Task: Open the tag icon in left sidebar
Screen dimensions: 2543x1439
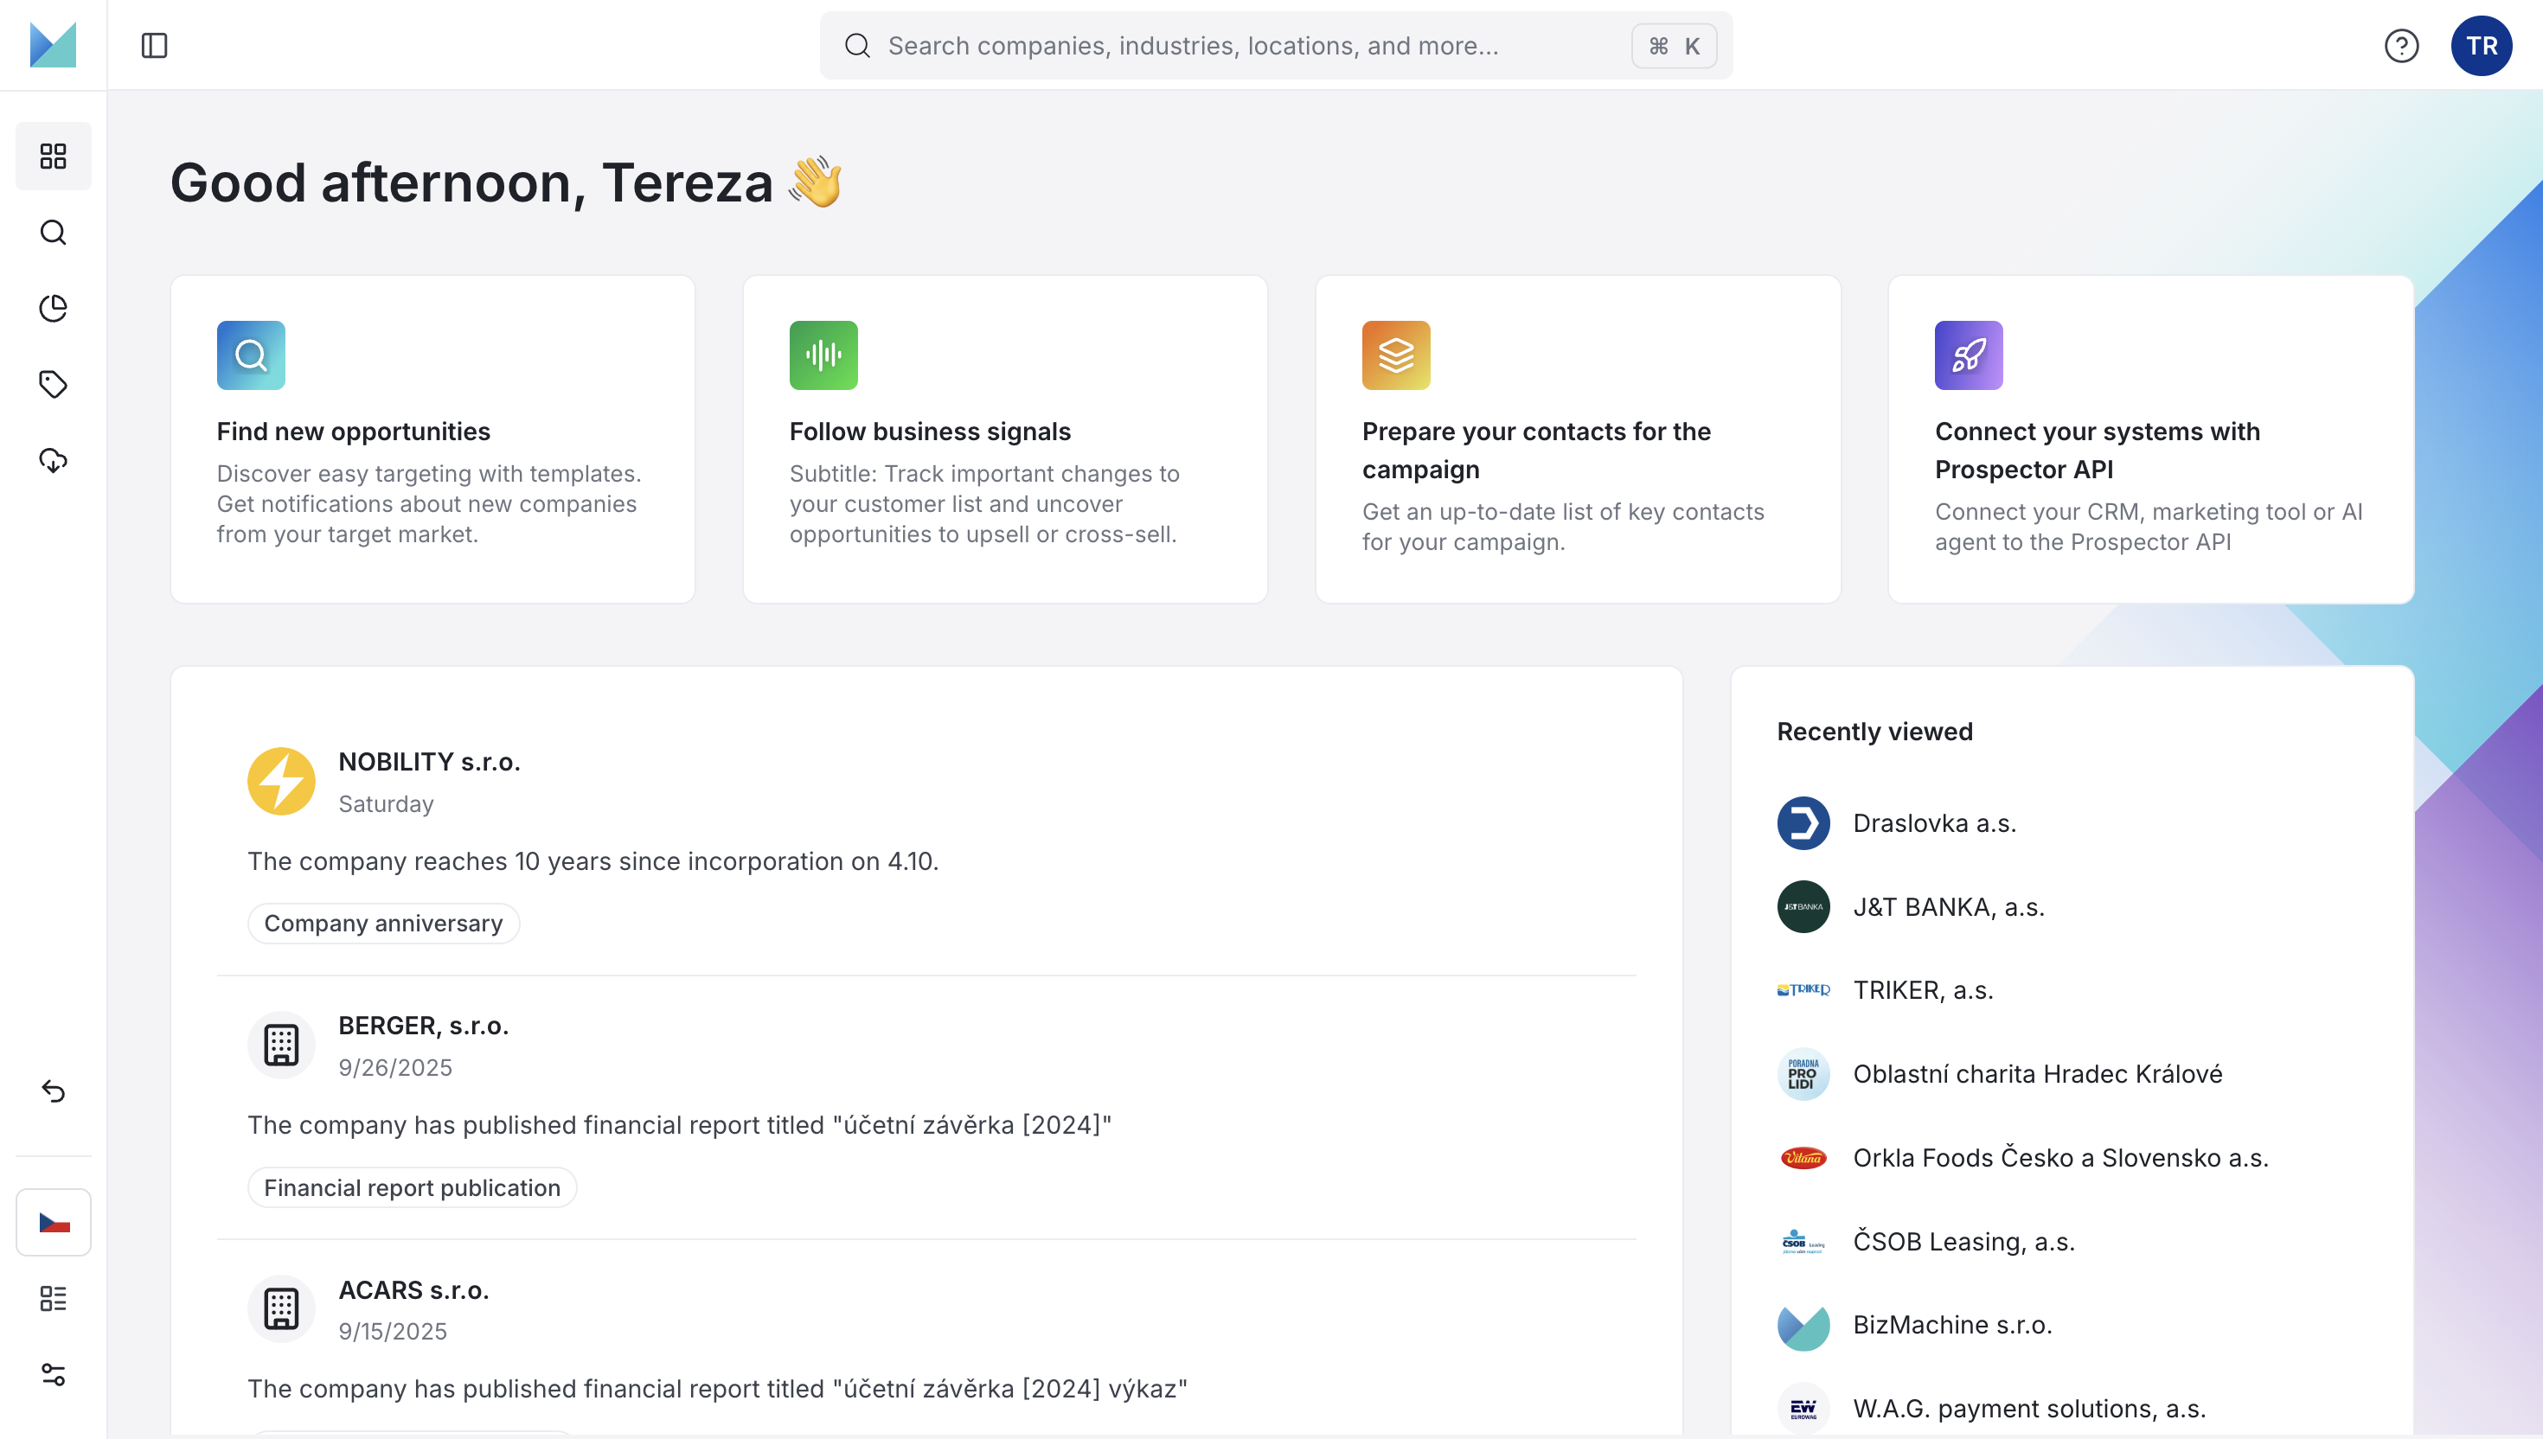Action: point(54,385)
